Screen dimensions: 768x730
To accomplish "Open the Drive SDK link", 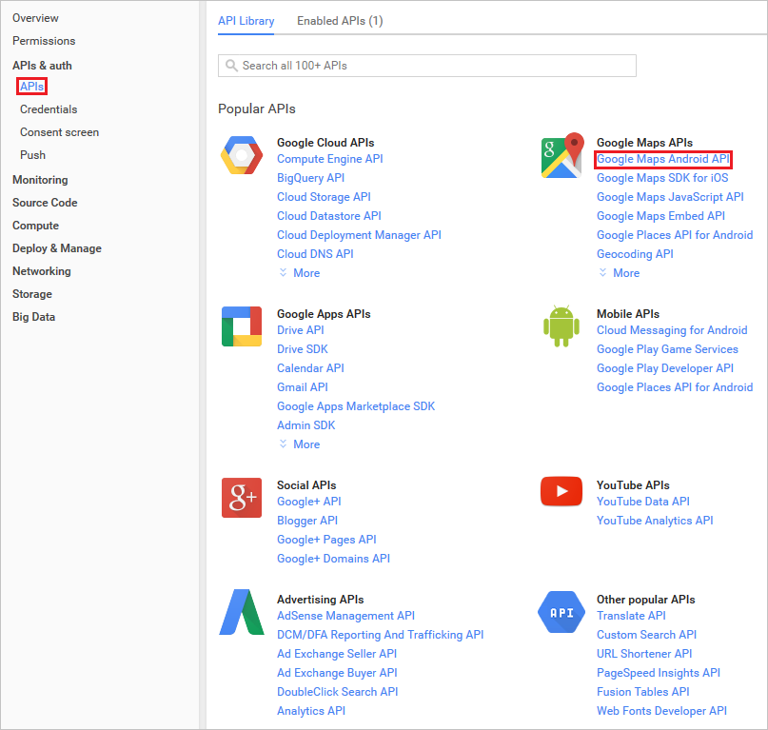I will click(x=303, y=349).
